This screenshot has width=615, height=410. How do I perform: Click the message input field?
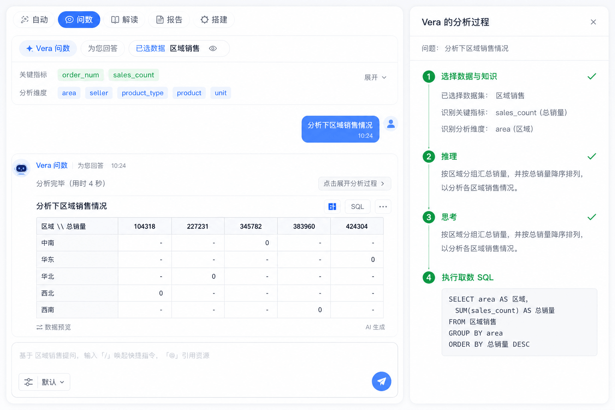pos(205,356)
